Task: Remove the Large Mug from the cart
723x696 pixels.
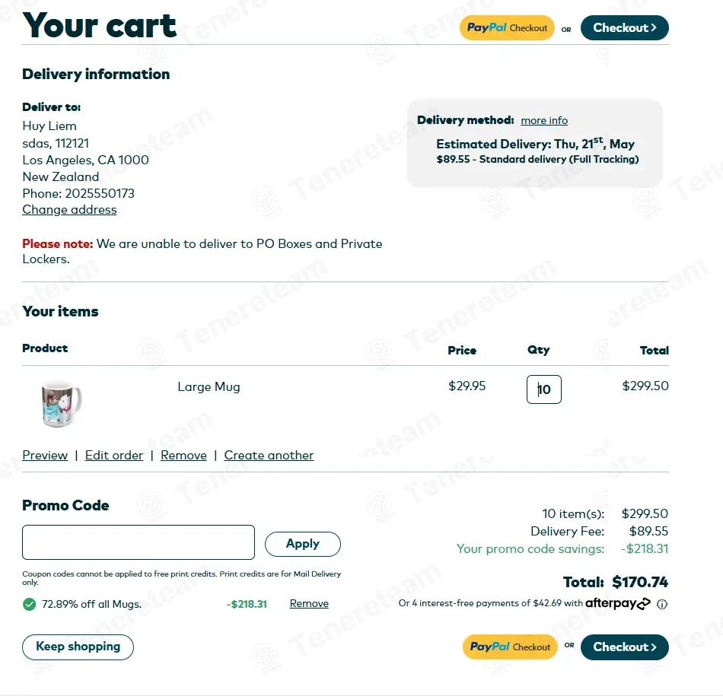Action: click(x=183, y=456)
